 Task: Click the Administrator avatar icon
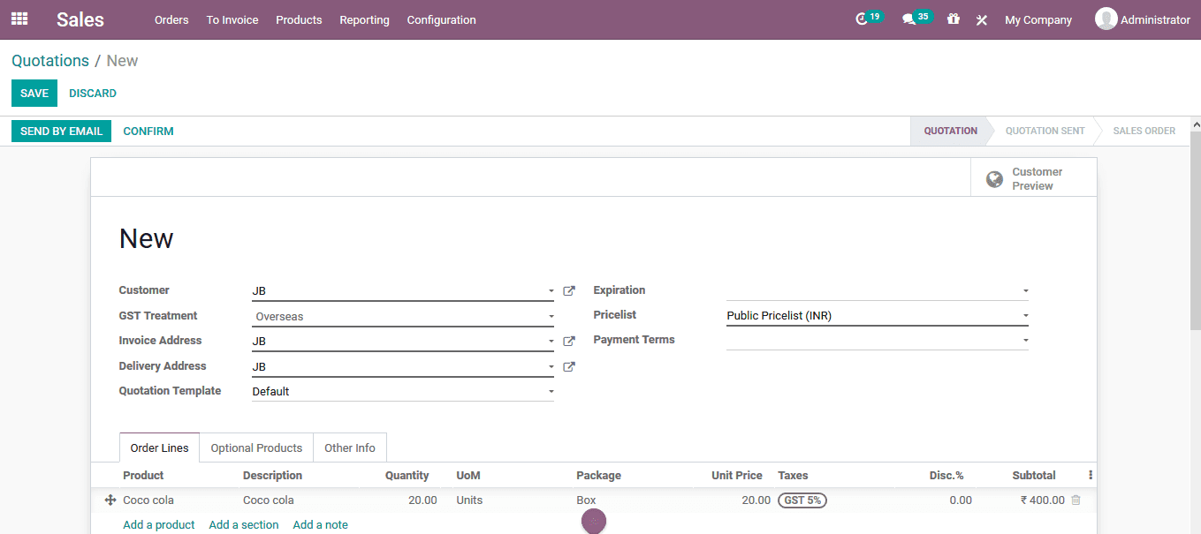pos(1106,19)
